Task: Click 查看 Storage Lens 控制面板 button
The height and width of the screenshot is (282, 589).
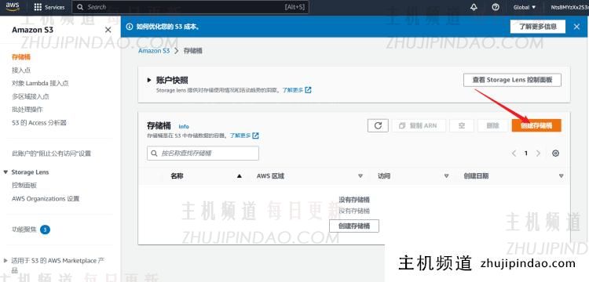Action: [512, 80]
